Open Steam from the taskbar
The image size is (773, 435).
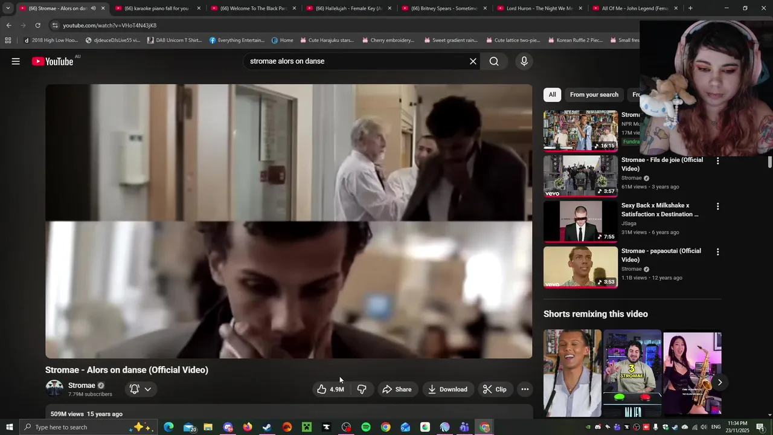pos(267,427)
